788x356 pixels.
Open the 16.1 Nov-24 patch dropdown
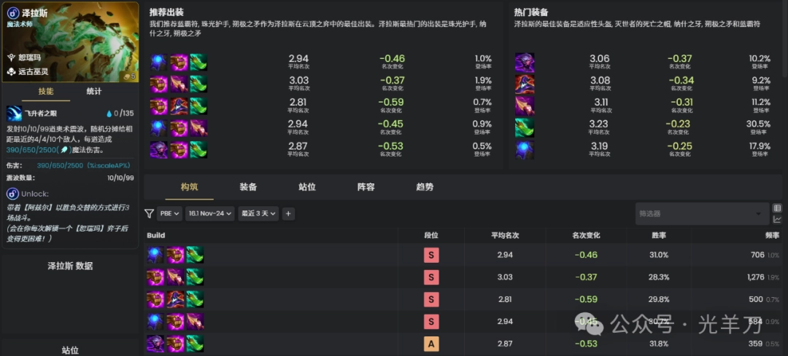point(209,214)
